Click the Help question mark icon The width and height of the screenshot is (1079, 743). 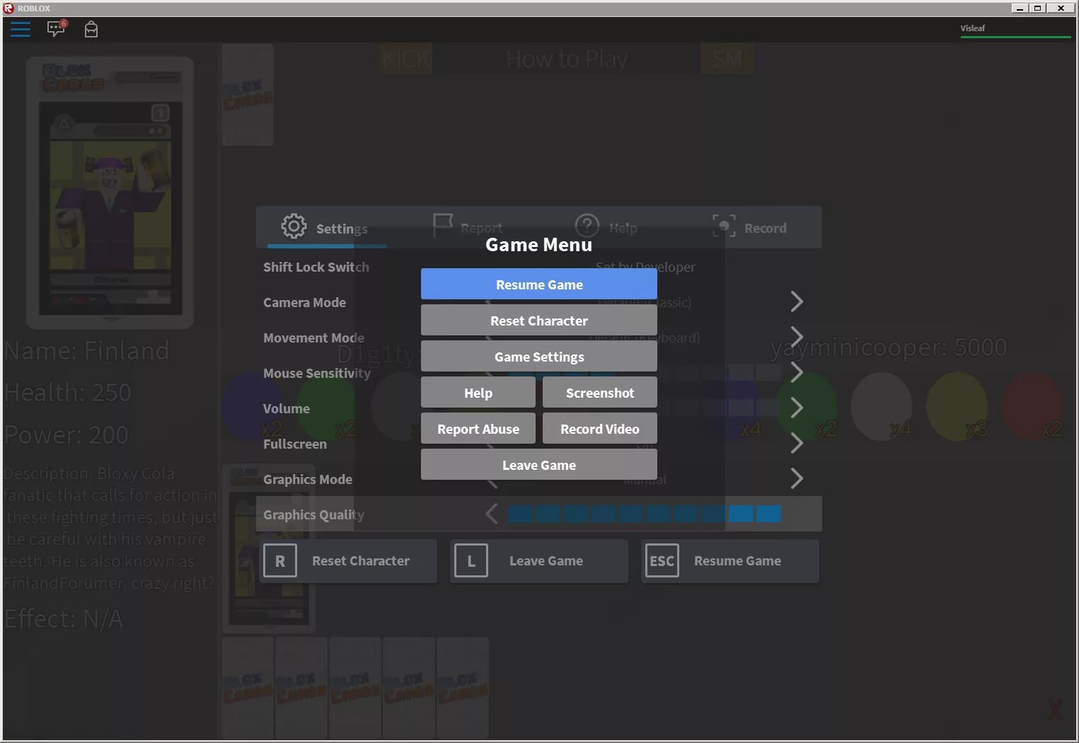(x=587, y=226)
